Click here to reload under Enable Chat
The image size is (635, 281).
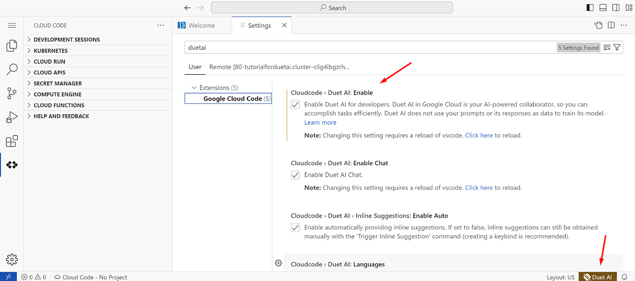pos(479,188)
